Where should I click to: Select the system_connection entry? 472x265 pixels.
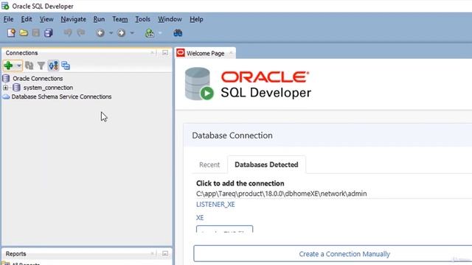click(x=48, y=88)
